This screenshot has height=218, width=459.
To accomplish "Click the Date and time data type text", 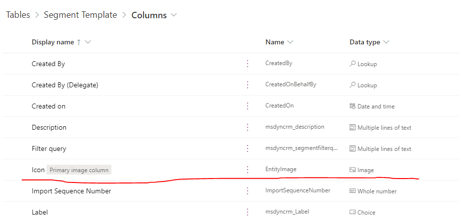I will 376,107.
